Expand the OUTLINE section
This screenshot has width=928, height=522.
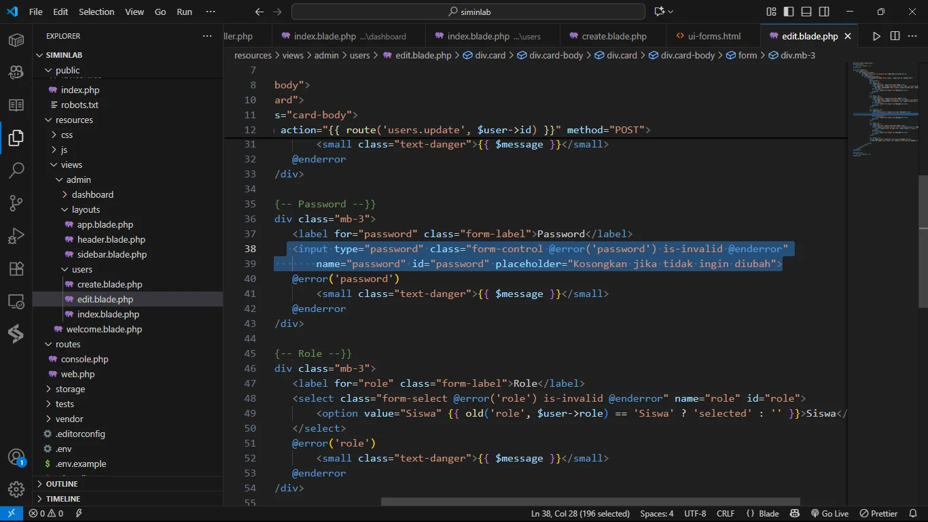(x=61, y=484)
